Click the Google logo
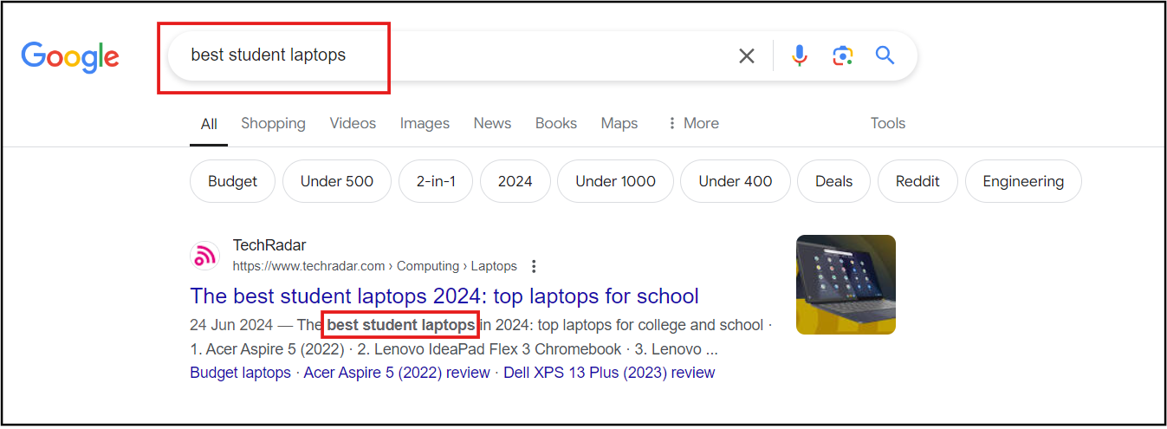This screenshot has width=1167, height=429. 70,56
